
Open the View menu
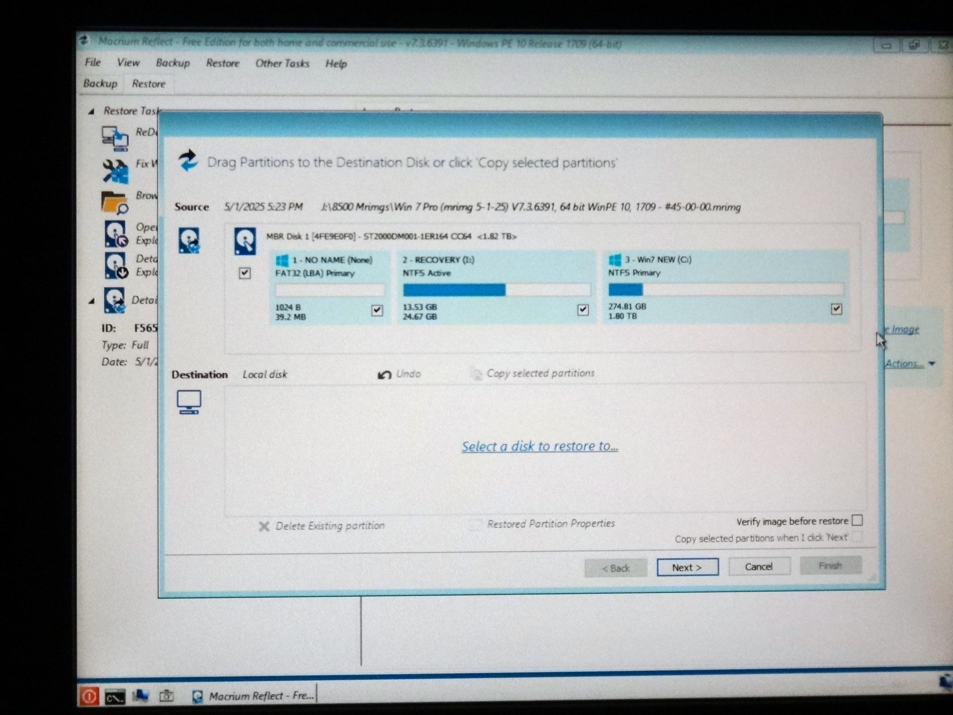pos(128,63)
